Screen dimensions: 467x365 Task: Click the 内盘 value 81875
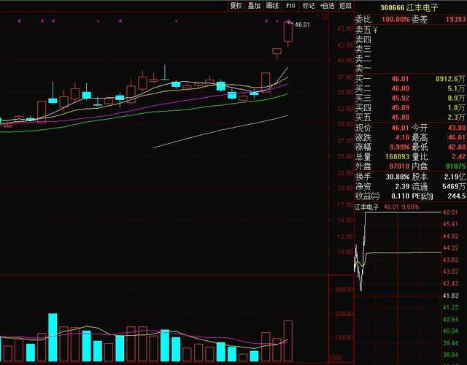pyautogui.click(x=455, y=166)
